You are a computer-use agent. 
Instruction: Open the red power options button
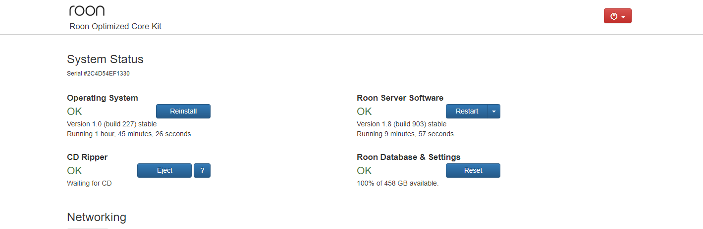617,16
